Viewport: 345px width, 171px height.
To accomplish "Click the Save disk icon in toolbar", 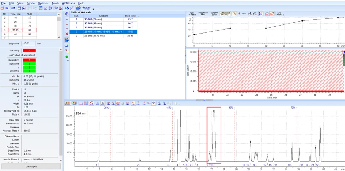I will pyautogui.click(x=7, y=8).
